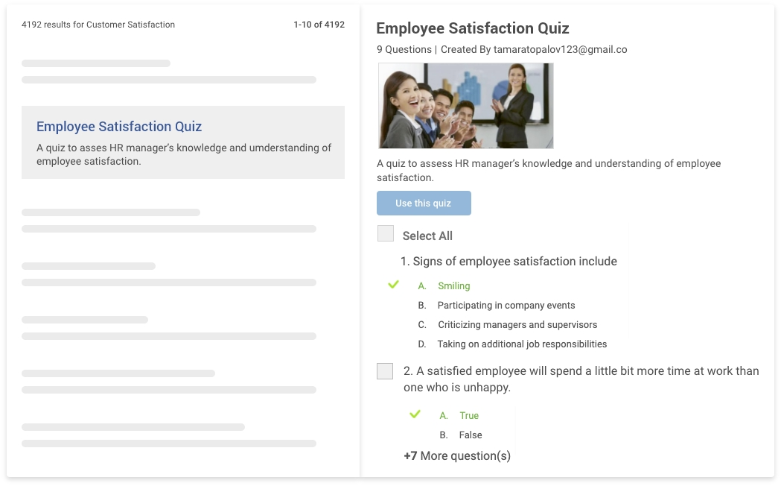The width and height of the screenshot is (781, 486).
Task: Click the Employee Satisfaction Quiz heading
Action: click(472, 28)
